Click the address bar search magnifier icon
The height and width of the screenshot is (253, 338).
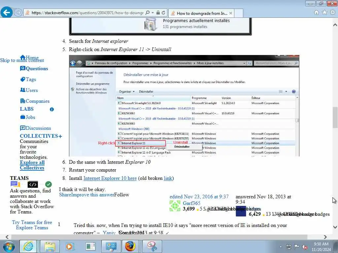148,13
